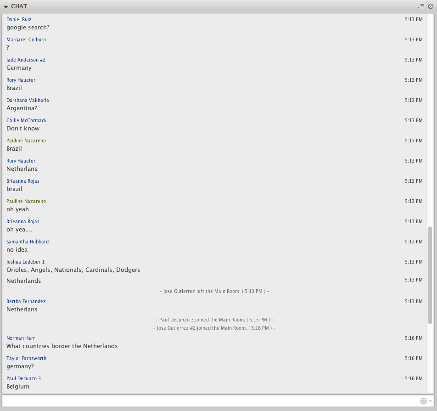Click 'Jose Gutierrez left the Main Room' notice
Image resolution: width=437 pixels, height=411 pixels.
[214, 292]
